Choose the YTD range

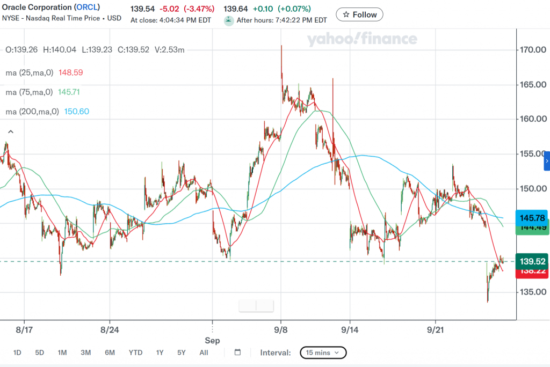(136, 353)
